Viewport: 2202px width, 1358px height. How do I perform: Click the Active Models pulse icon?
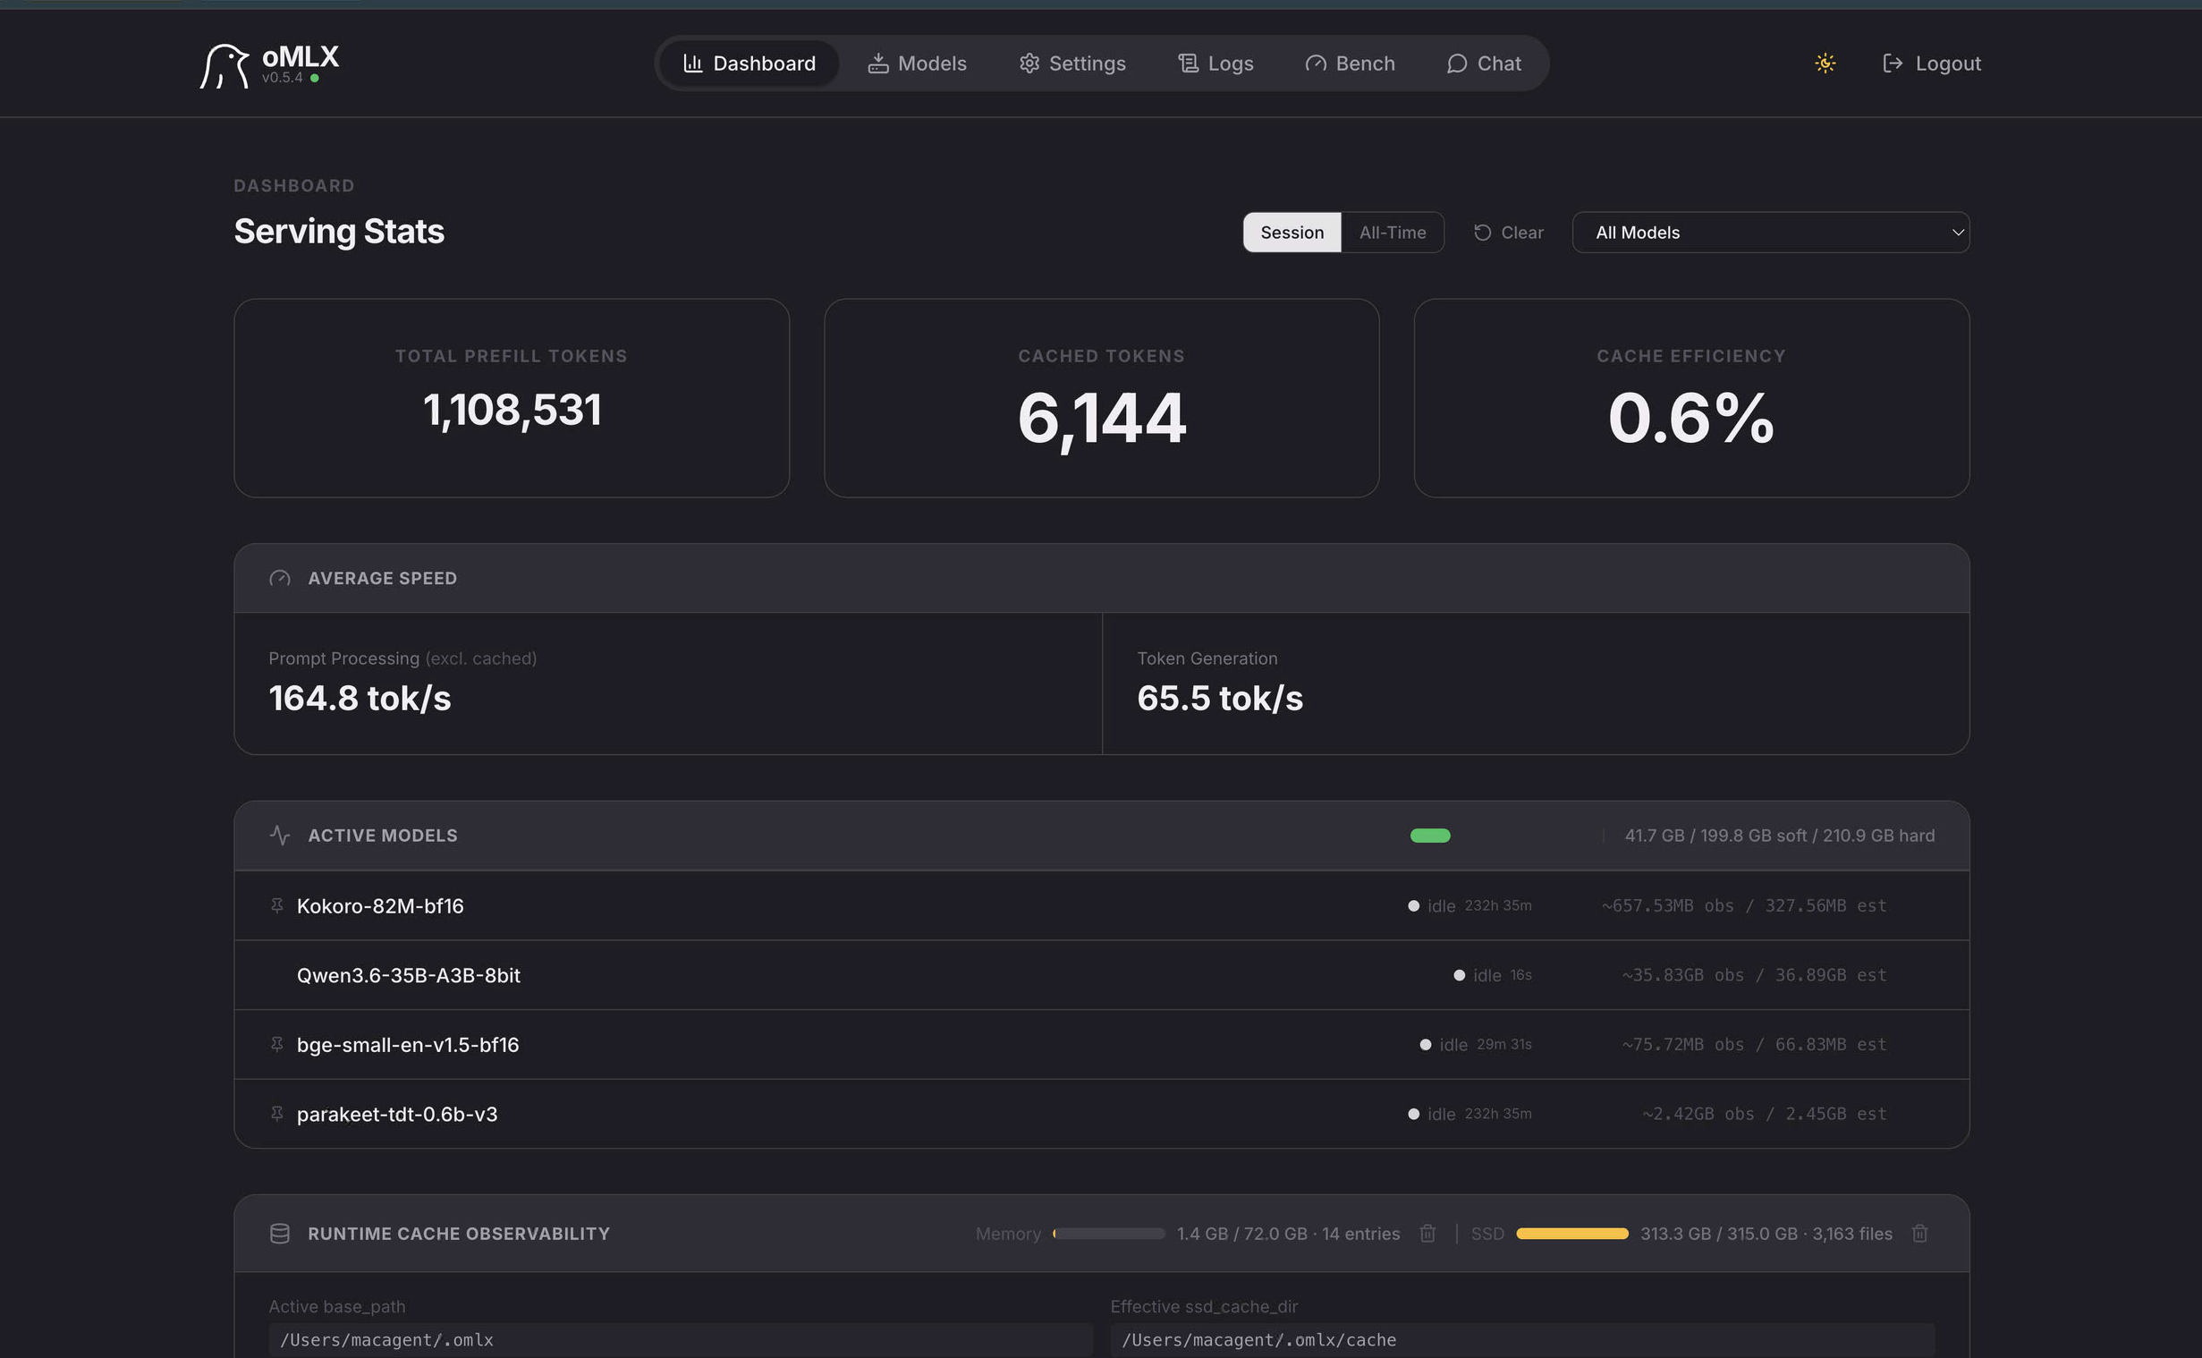point(279,836)
